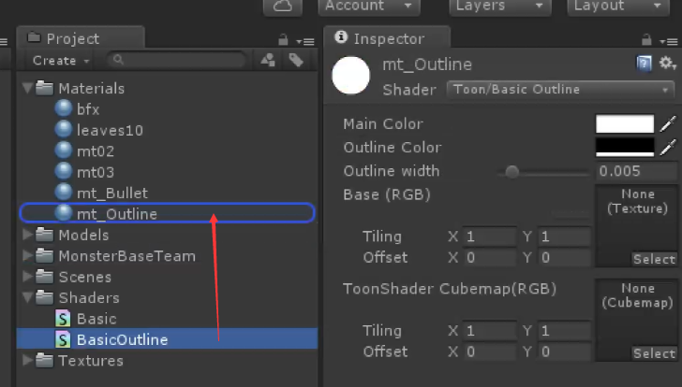Click the Search by Label tag icon
The image size is (682, 387).
click(x=296, y=61)
